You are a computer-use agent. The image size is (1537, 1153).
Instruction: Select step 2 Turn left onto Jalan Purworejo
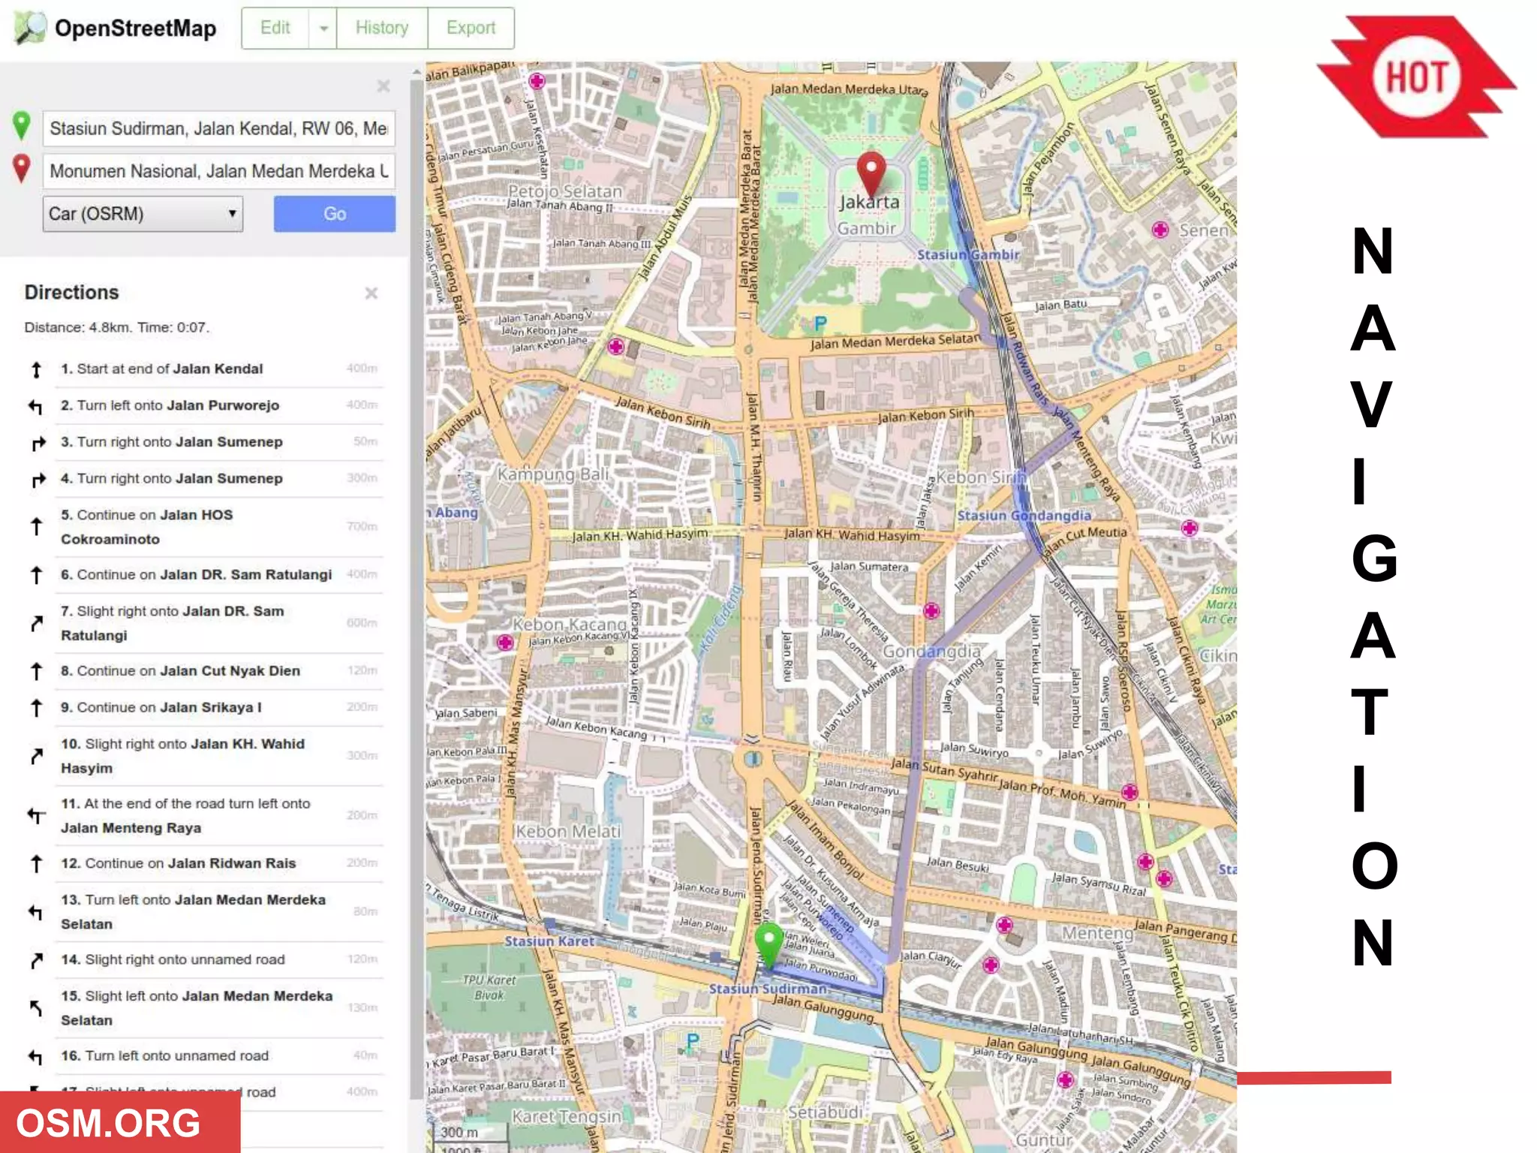pyautogui.click(x=170, y=406)
